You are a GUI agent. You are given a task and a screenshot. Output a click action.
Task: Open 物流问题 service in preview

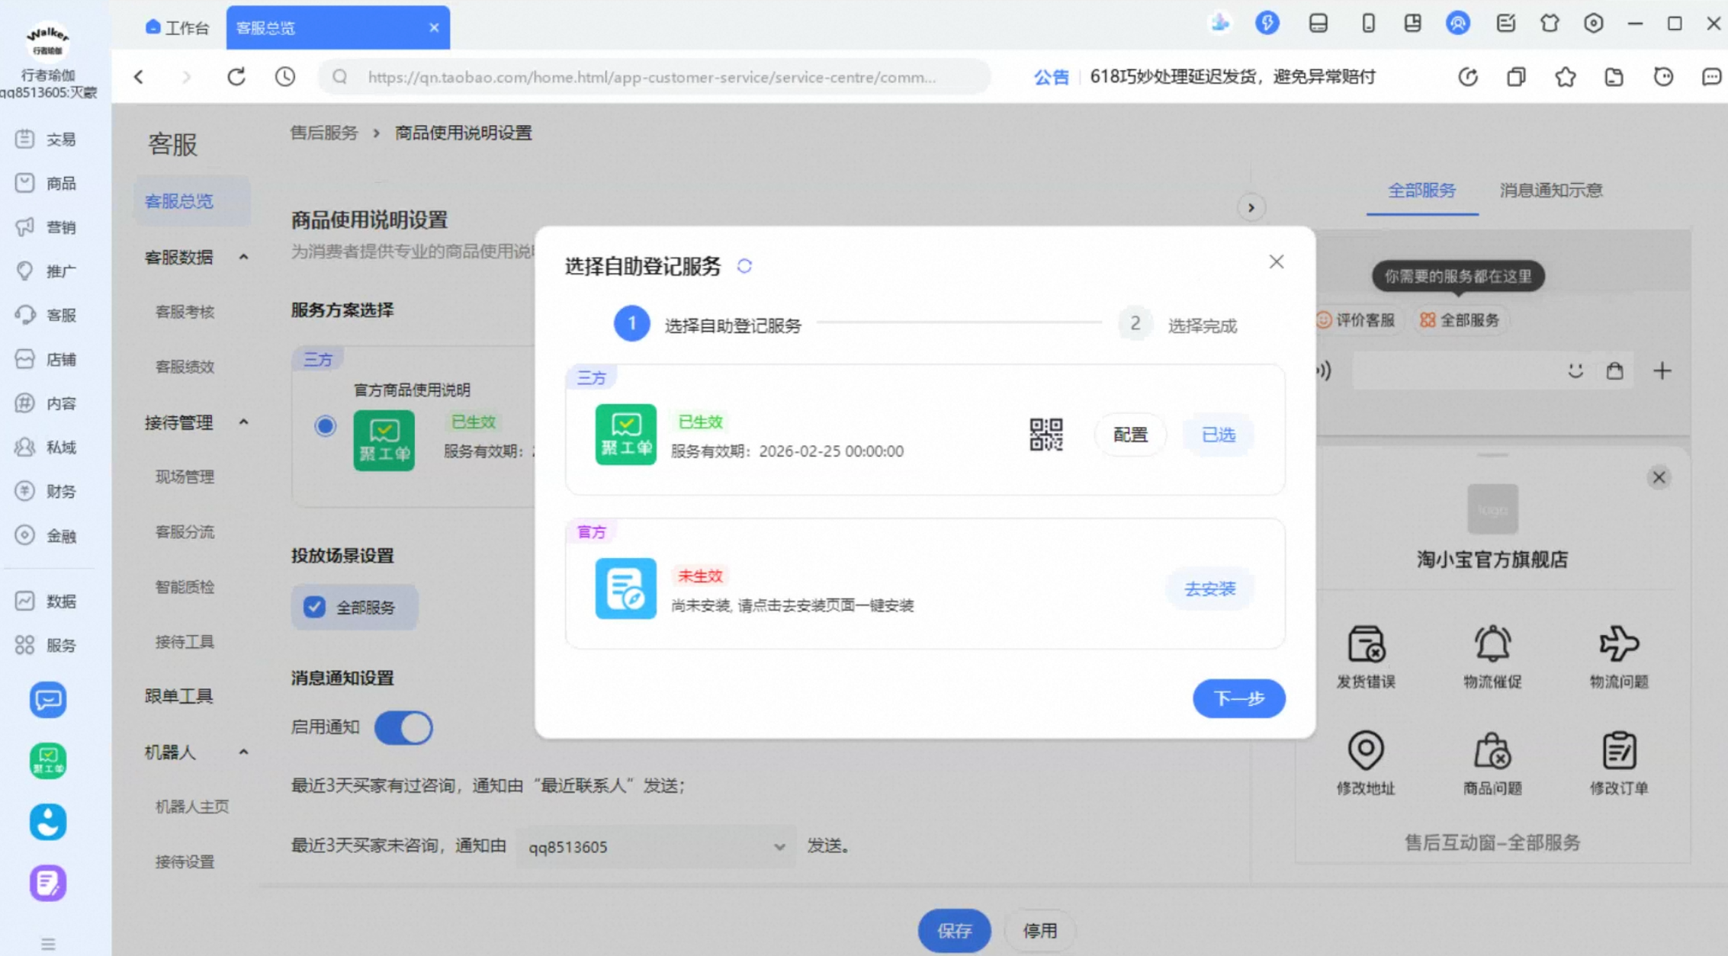pos(1619,657)
